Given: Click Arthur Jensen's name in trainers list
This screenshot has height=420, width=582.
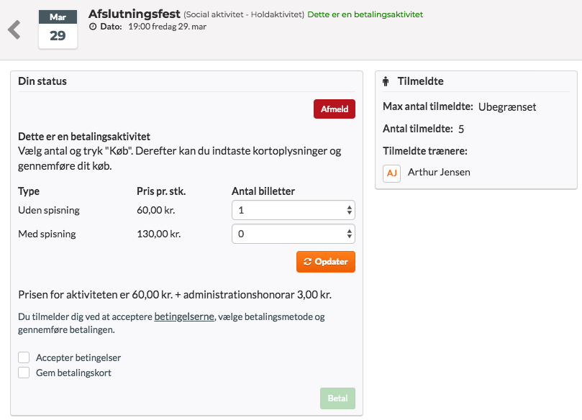Looking at the screenshot, I should point(439,172).
